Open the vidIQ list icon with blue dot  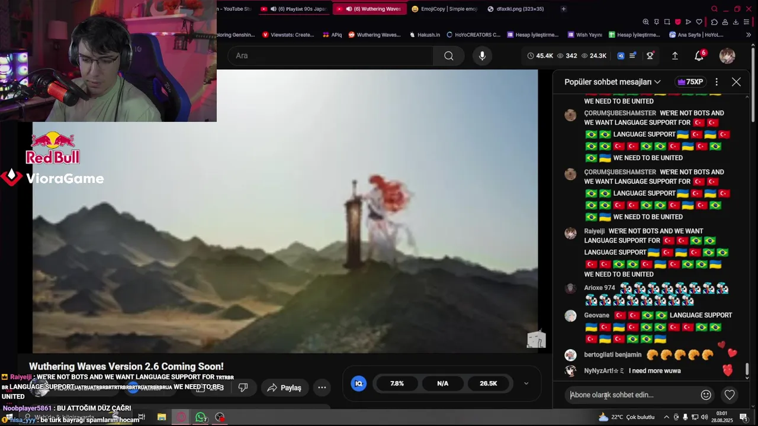pyautogui.click(x=633, y=56)
